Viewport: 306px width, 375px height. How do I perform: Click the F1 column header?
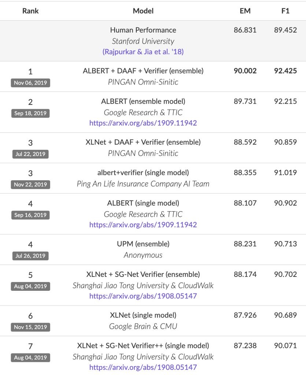click(x=285, y=11)
